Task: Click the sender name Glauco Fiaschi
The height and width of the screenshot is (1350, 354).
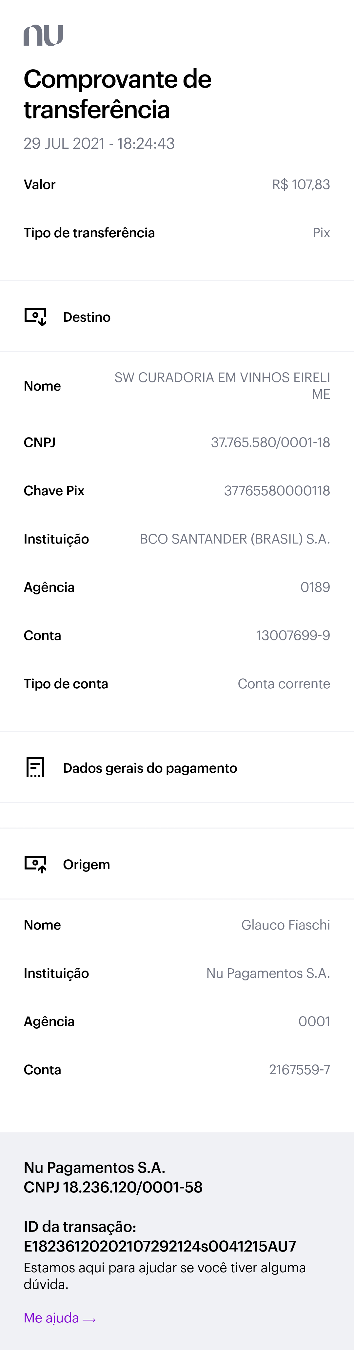Action: 285,925
